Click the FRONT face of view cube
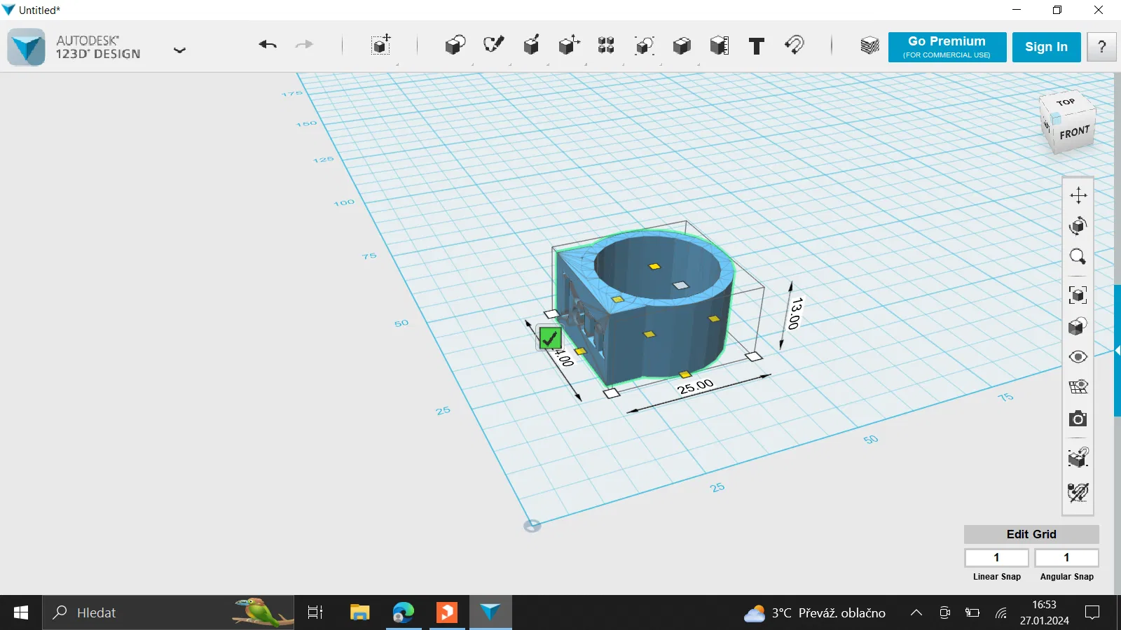Image resolution: width=1121 pixels, height=630 pixels. [x=1074, y=132]
